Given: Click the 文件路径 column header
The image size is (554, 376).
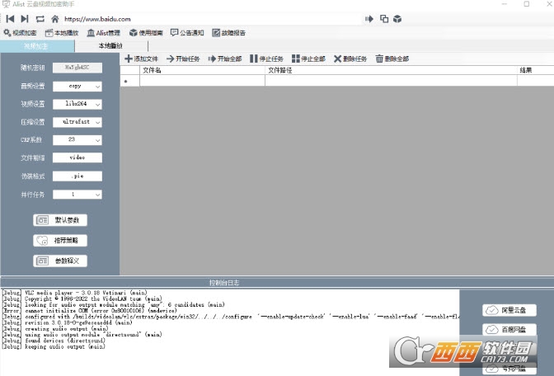Looking at the screenshot, I should coord(391,70).
